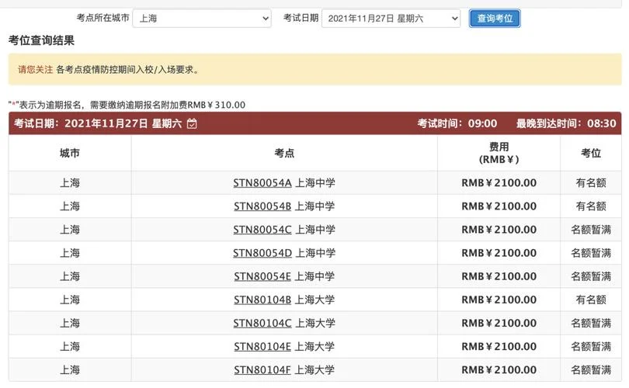629x388 pixels.
Task: Open the 考试日期 dropdown showing 2021年11月27日
Action: pos(391,19)
